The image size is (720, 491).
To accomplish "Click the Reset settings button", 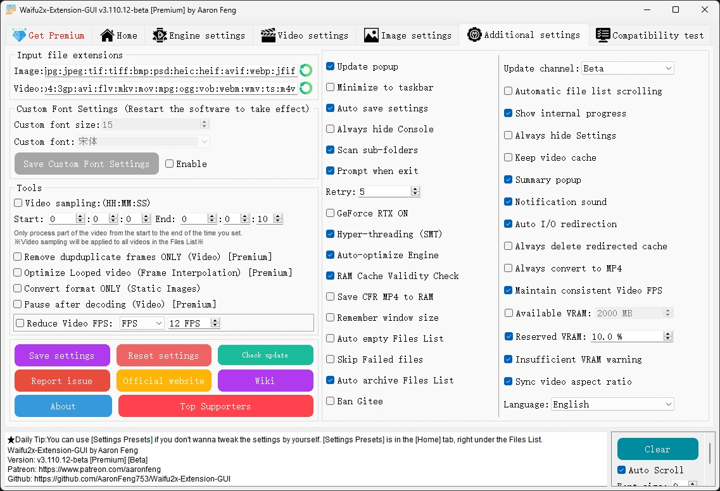I will point(164,356).
